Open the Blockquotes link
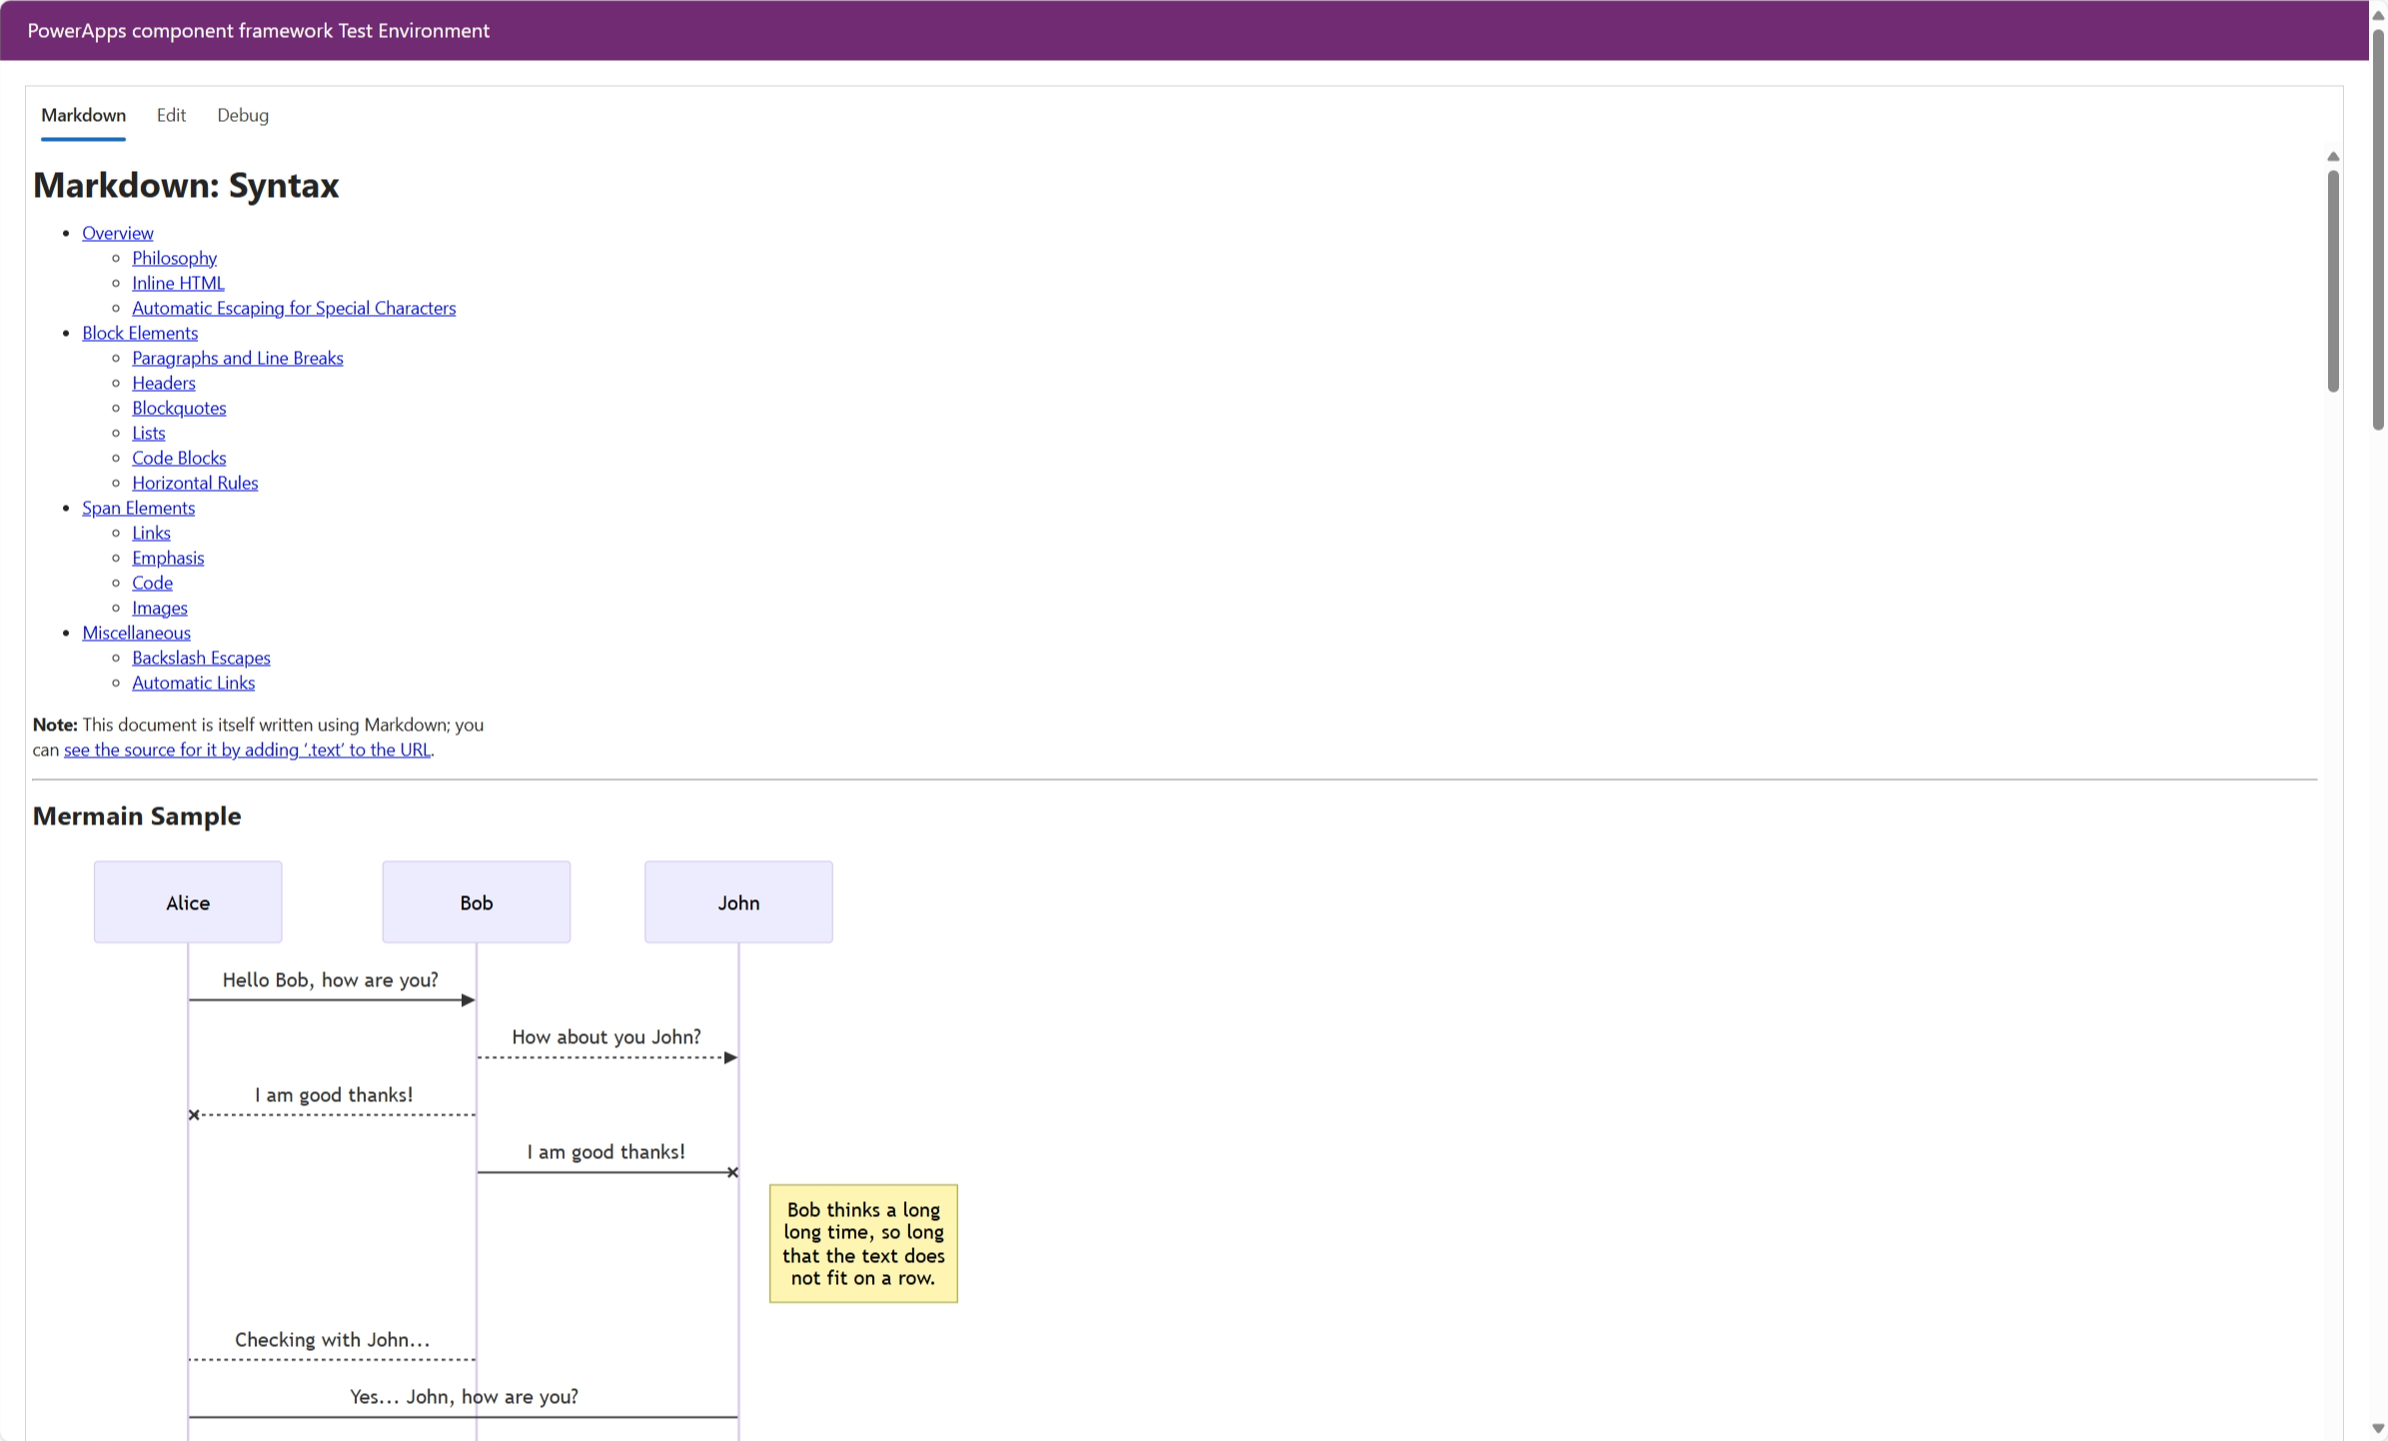The height and width of the screenshot is (1441, 2388). point(179,408)
